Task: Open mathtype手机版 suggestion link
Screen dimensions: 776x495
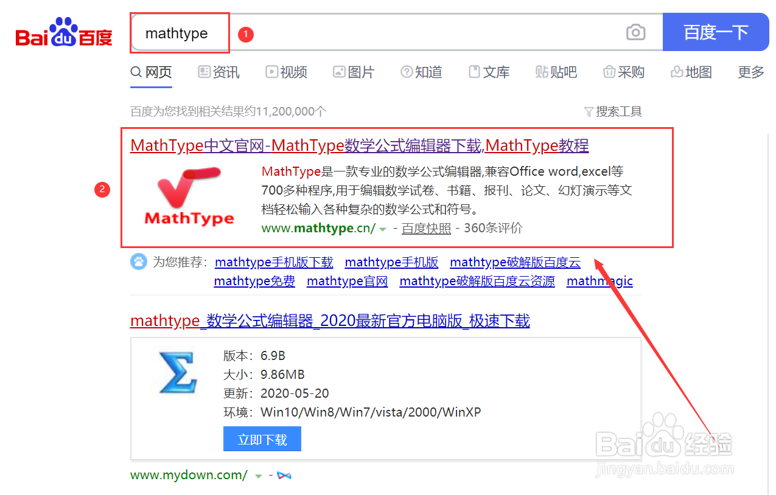Action: click(x=391, y=263)
